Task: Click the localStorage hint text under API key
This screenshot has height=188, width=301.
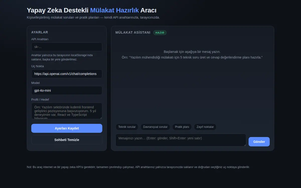Action: tap(62, 57)
